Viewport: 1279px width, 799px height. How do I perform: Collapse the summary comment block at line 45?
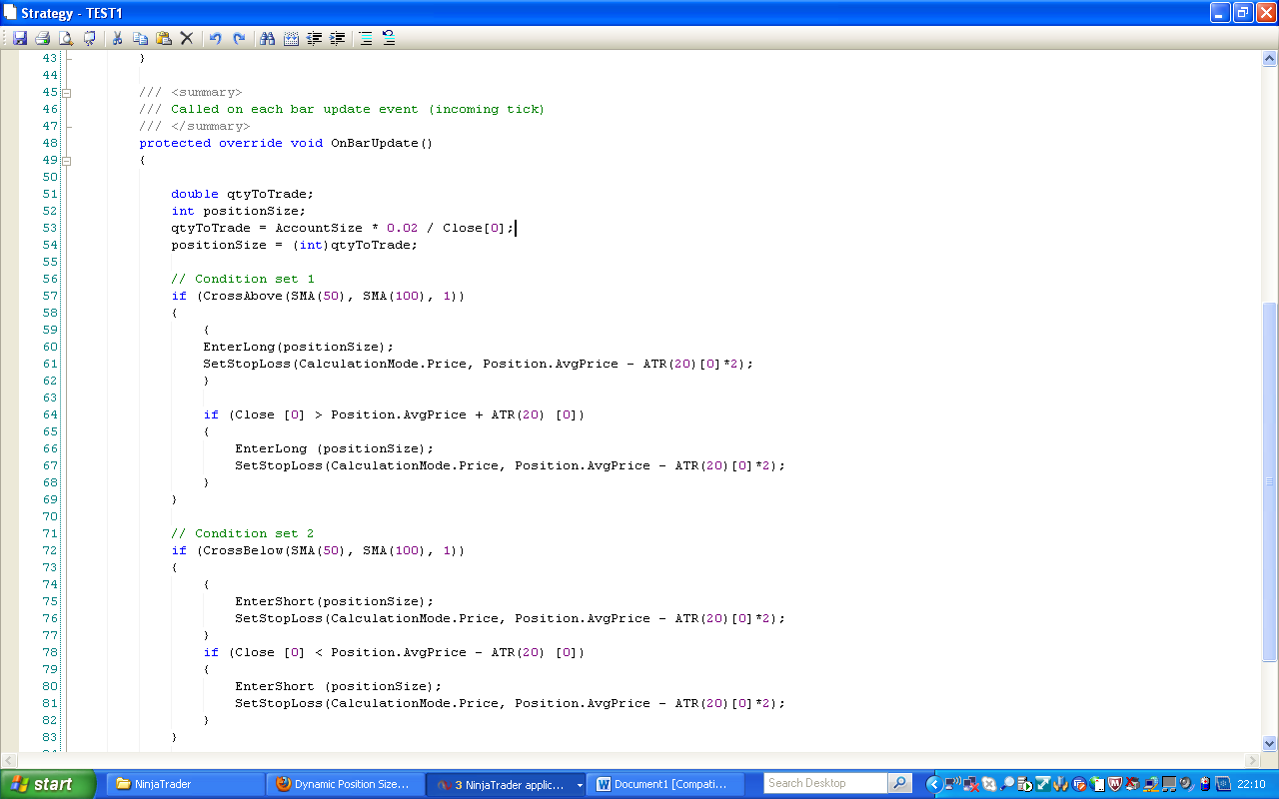click(x=67, y=92)
